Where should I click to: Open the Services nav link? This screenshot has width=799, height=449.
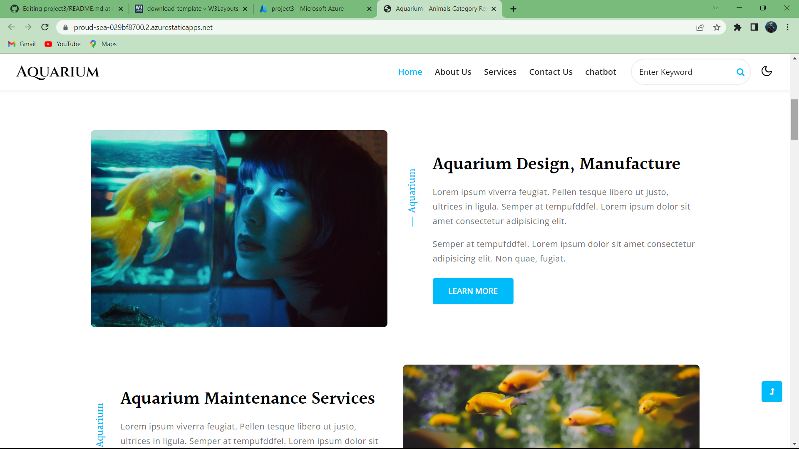[x=500, y=72]
